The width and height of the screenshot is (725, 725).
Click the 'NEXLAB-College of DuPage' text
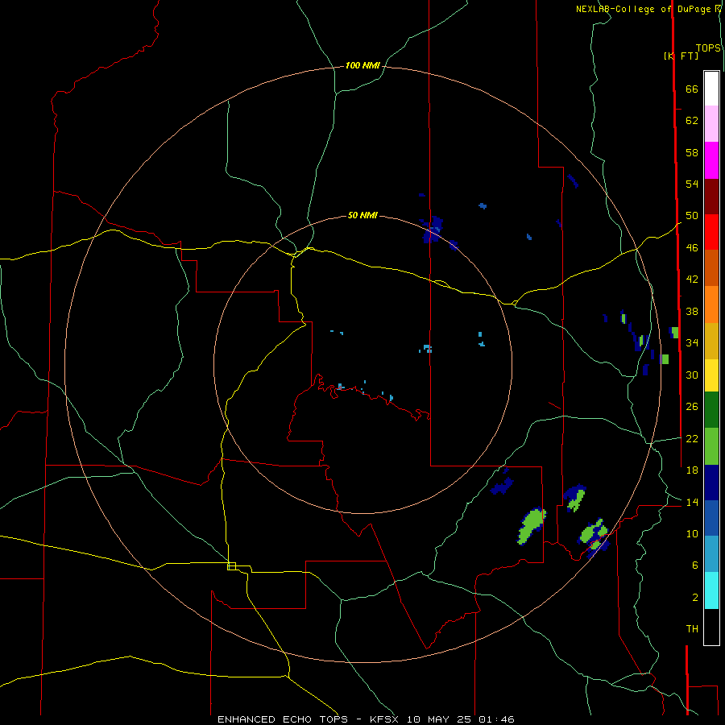click(x=644, y=9)
